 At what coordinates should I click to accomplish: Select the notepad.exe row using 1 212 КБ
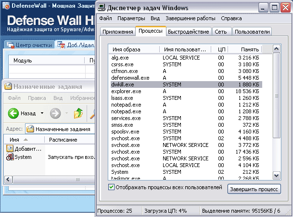click(x=186, y=105)
